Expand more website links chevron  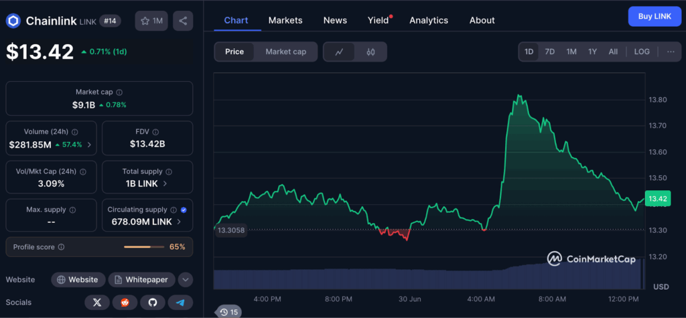click(x=186, y=279)
